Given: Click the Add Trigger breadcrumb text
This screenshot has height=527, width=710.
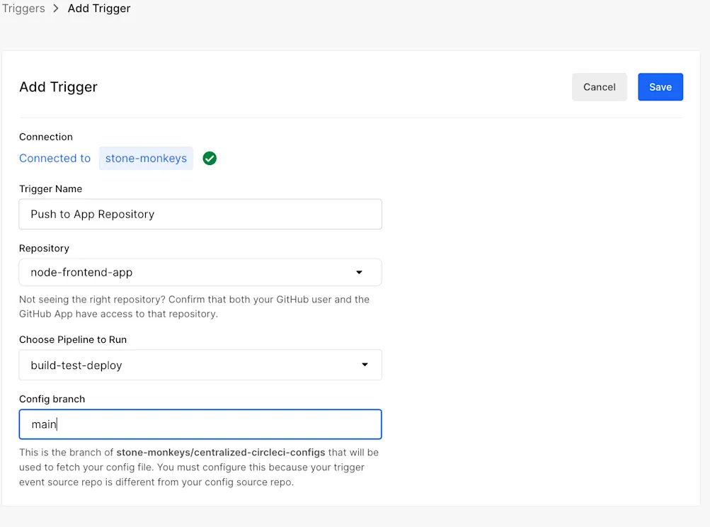Looking at the screenshot, I should [99, 8].
